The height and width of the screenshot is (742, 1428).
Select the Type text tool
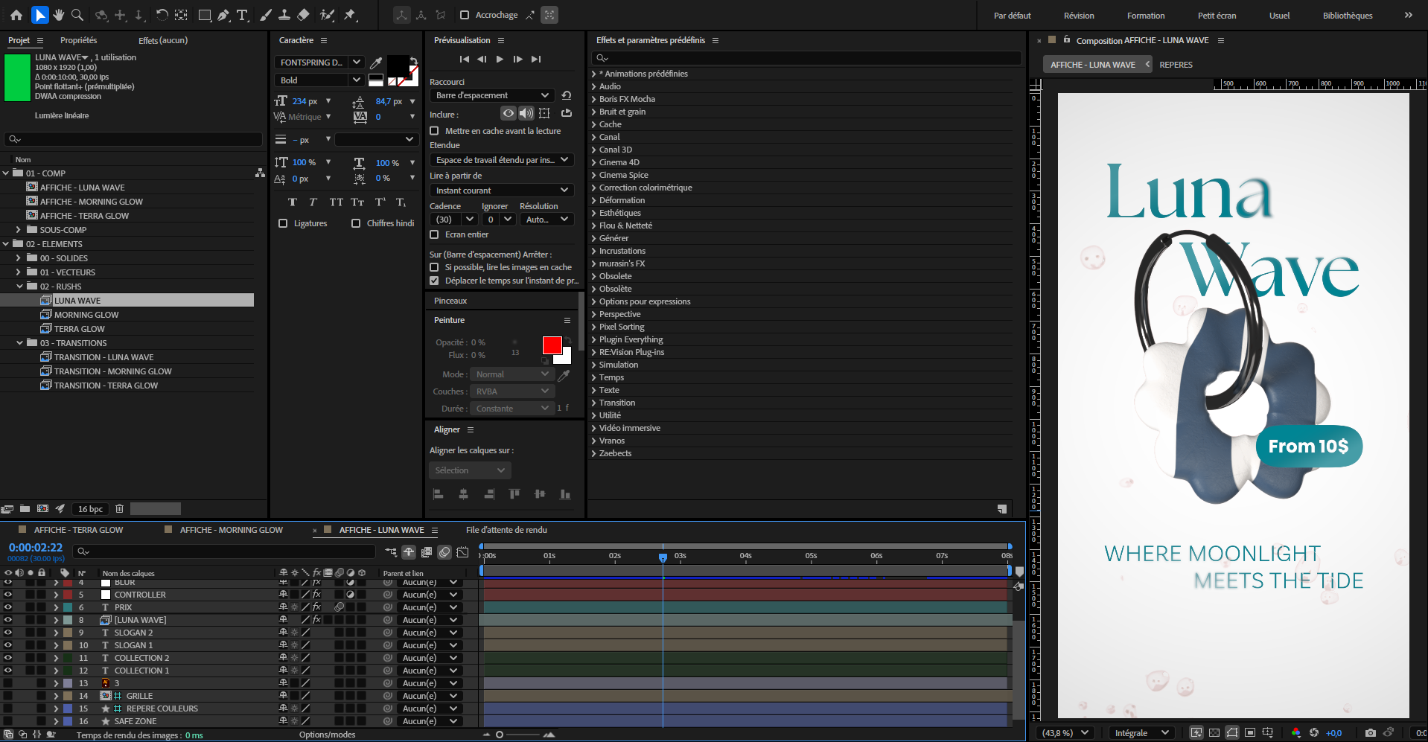click(x=242, y=15)
